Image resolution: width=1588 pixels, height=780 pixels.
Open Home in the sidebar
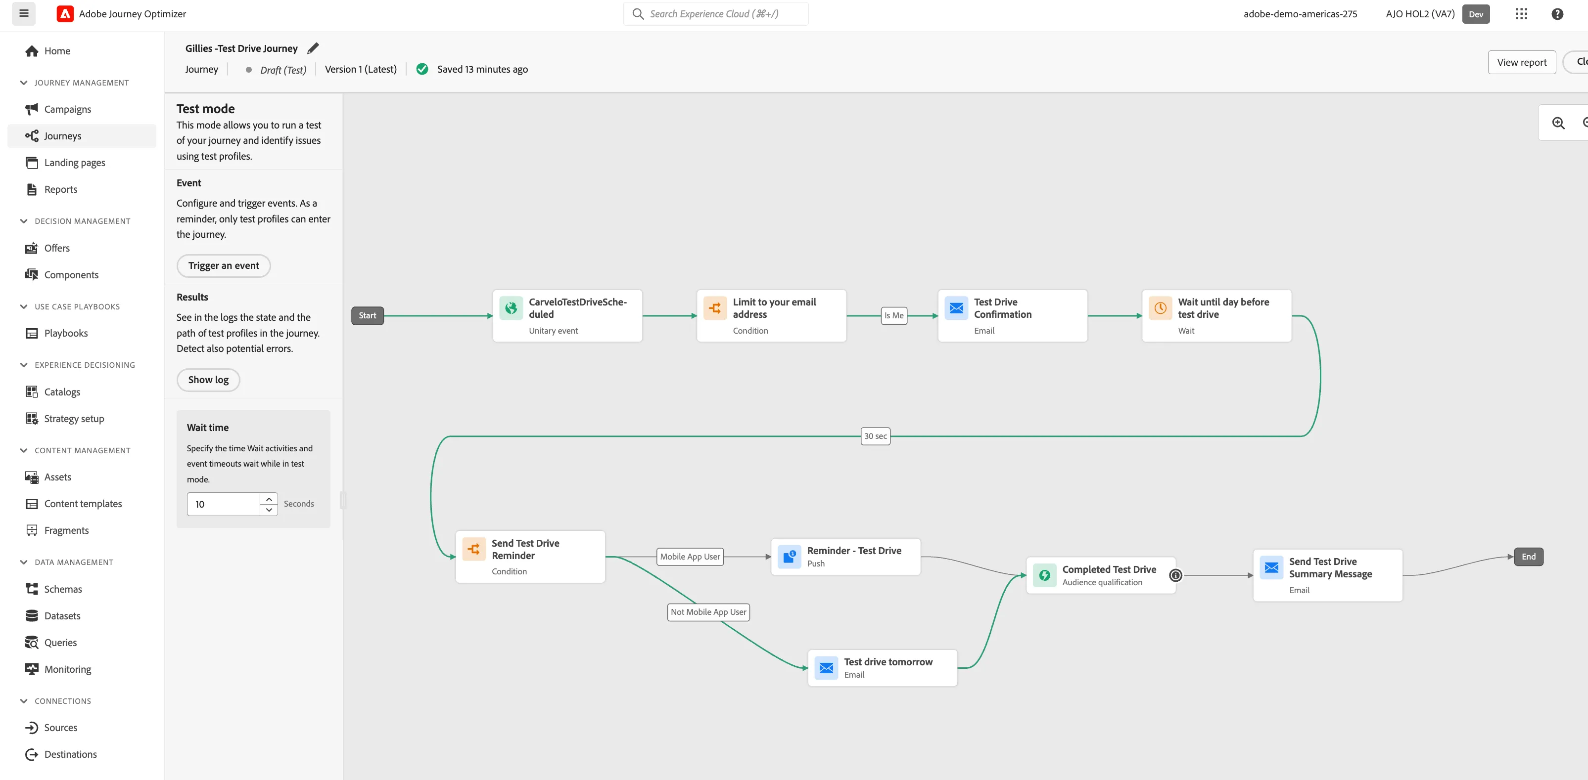click(81, 51)
